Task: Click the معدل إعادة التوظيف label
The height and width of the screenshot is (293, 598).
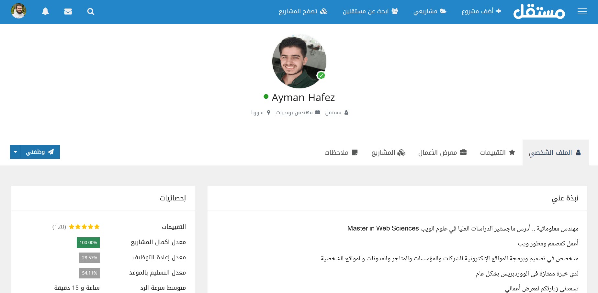Action: point(159,257)
